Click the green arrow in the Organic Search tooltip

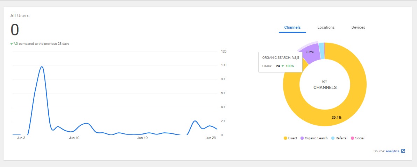(283, 66)
